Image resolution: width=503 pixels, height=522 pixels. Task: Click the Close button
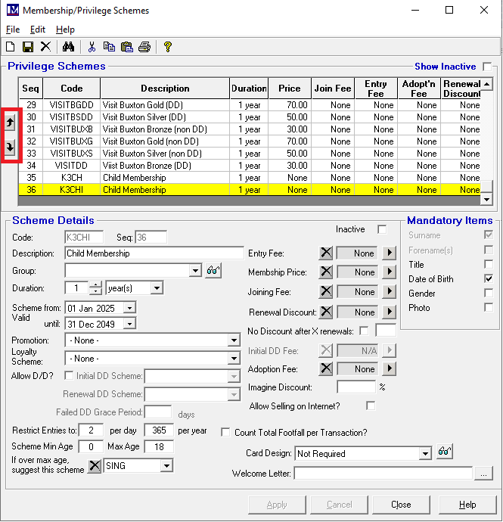tap(401, 505)
